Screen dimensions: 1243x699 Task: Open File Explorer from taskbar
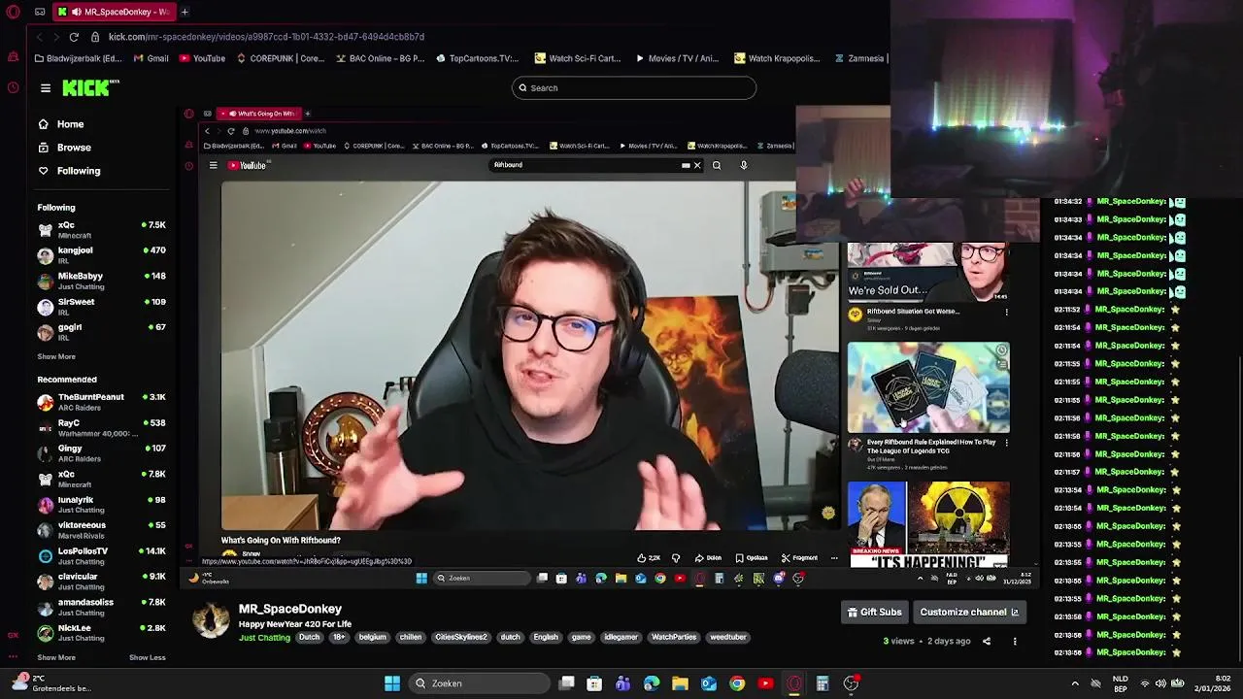[x=680, y=683]
